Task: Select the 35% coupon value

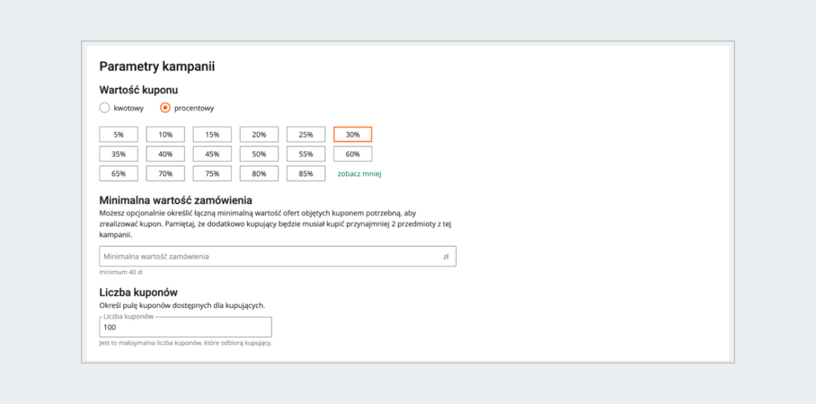Action: pyautogui.click(x=119, y=154)
